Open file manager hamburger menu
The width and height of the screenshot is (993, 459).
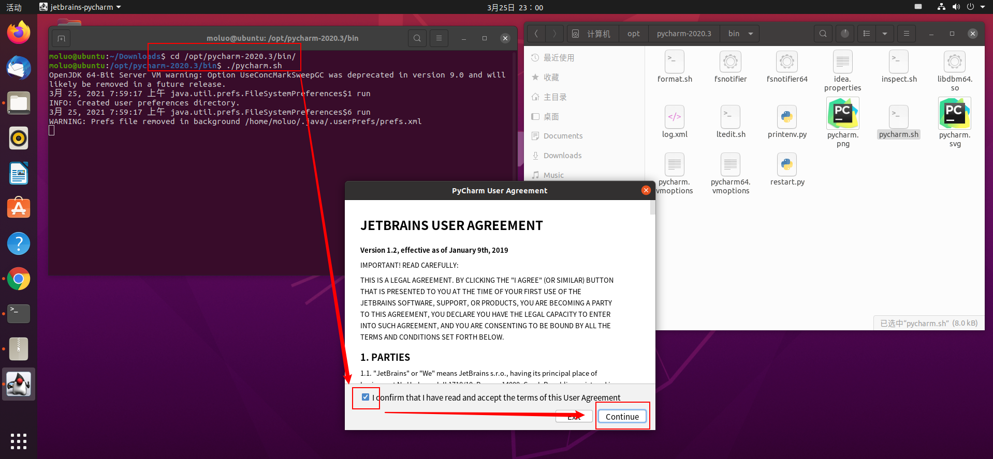(x=906, y=34)
